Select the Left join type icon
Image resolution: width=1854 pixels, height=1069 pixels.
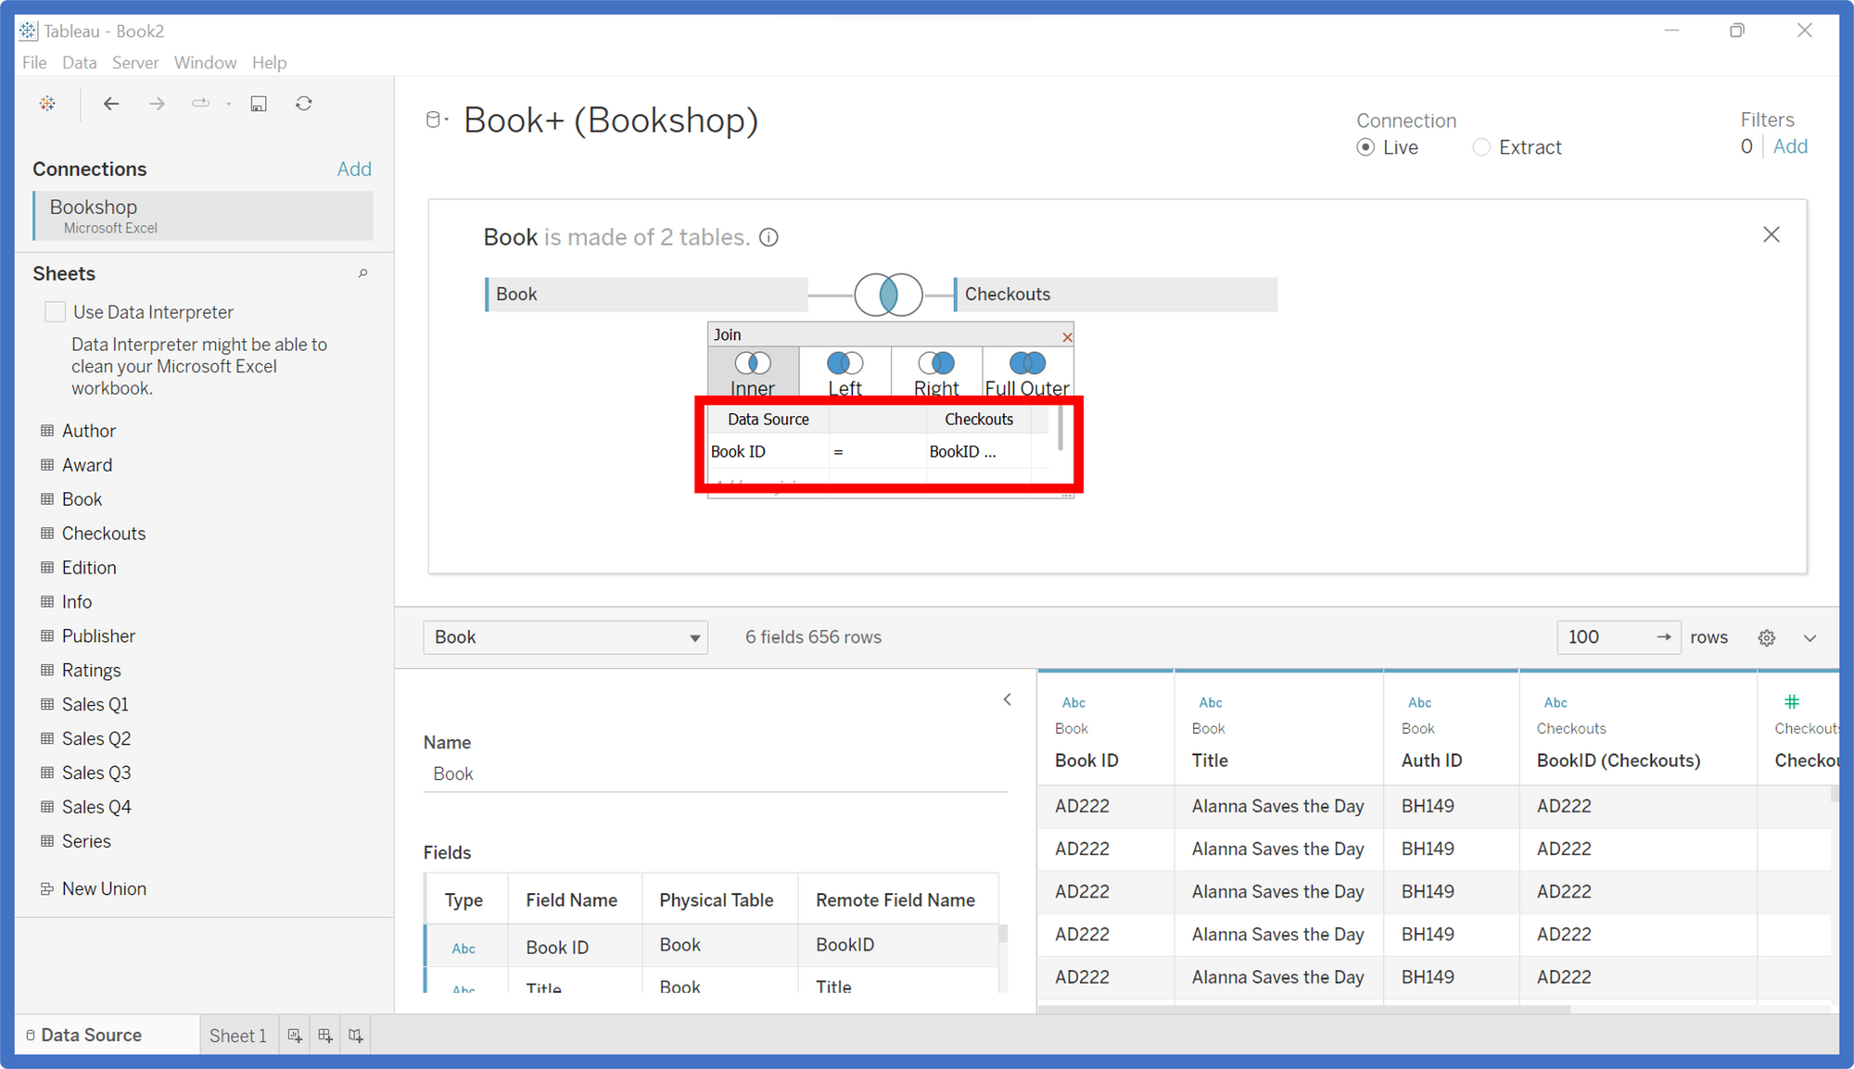(x=844, y=363)
